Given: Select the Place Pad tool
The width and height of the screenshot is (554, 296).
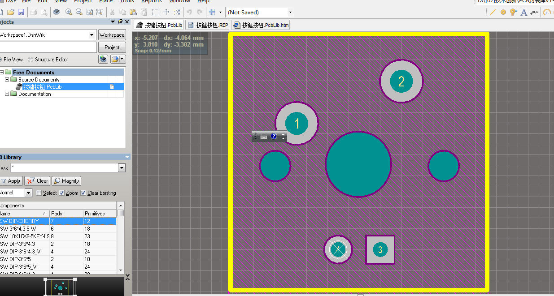Looking at the screenshot, I should click(503, 12).
